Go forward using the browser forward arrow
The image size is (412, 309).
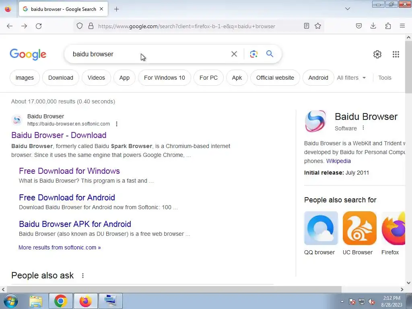(x=24, y=26)
